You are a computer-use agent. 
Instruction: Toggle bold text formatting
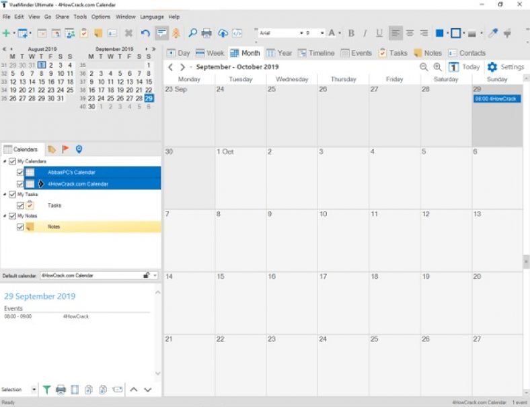pyautogui.click(x=351, y=33)
